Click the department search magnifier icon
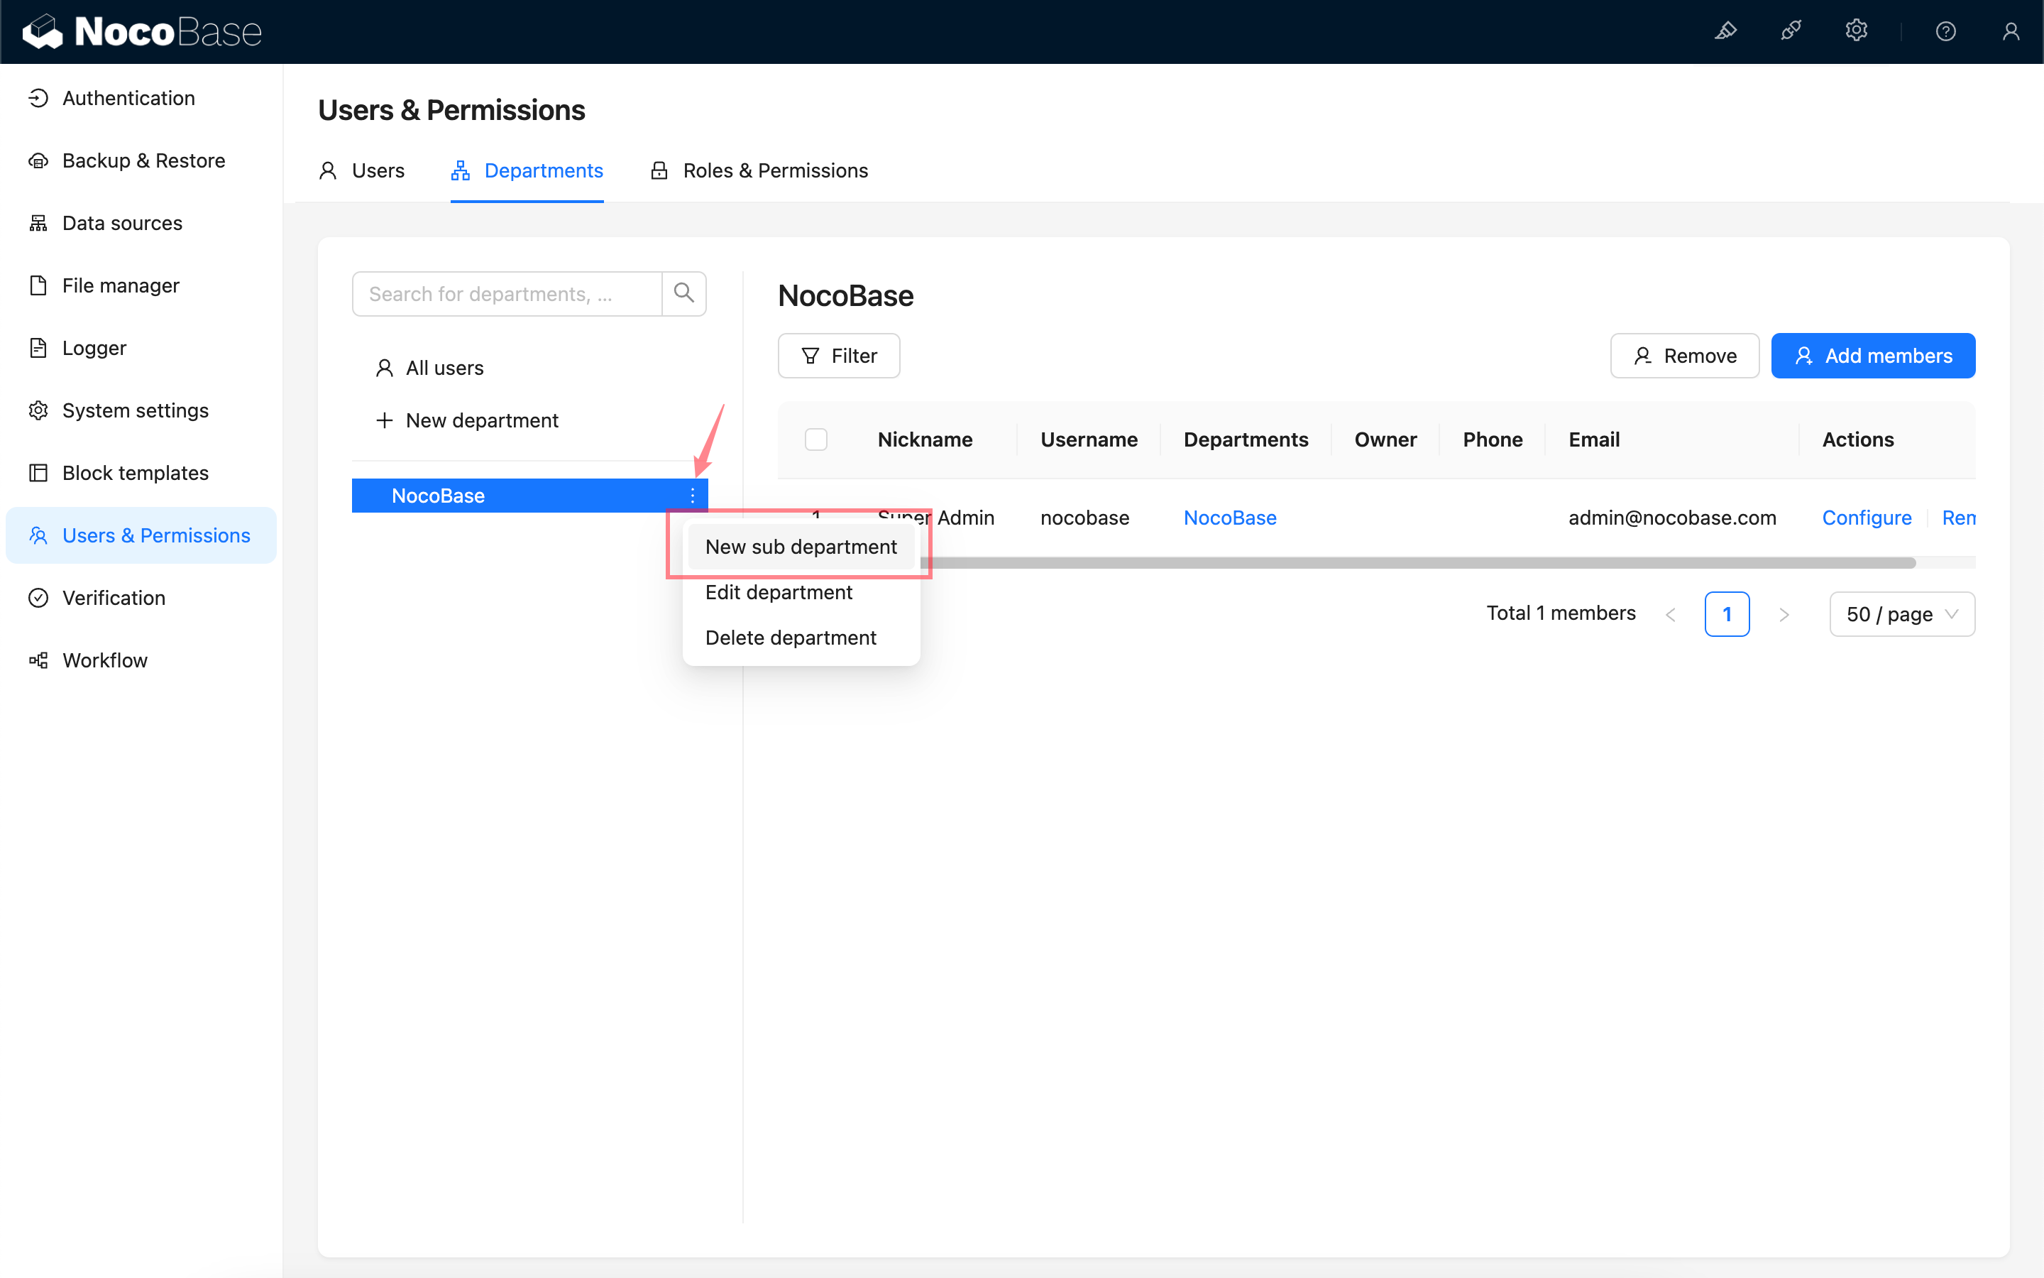 (x=683, y=293)
